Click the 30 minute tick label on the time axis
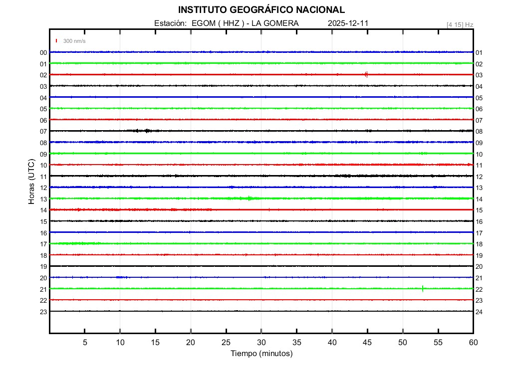Viewport: 511px width, 383px height. pos(261,343)
